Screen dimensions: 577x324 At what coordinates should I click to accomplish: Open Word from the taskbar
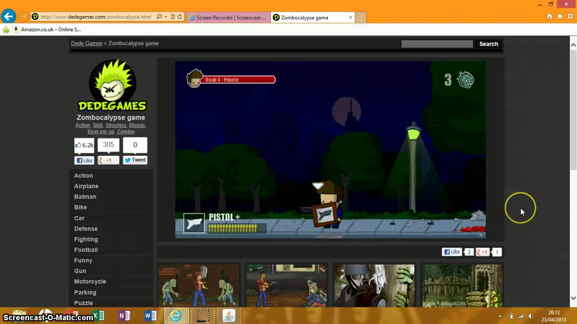tap(150, 316)
